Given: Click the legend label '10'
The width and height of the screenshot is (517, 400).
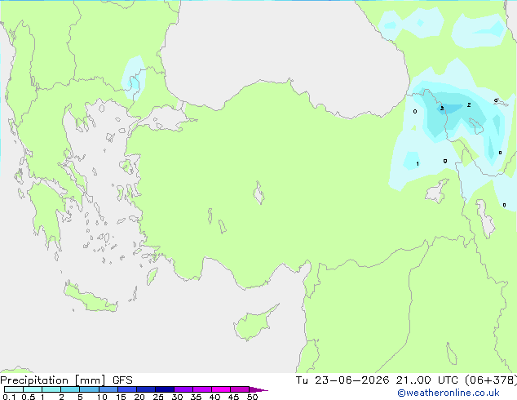Looking at the screenshot, I should click(102, 397).
